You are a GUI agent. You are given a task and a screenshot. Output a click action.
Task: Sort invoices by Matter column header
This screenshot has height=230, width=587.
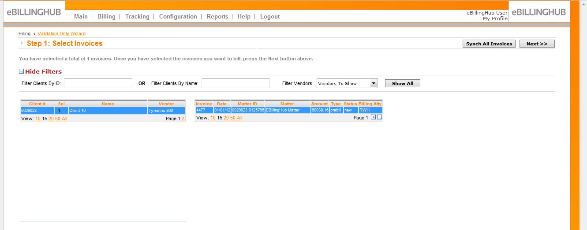click(287, 104)
